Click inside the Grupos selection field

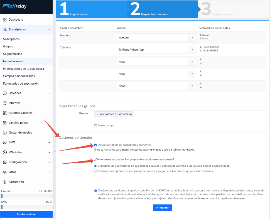(180, 114)
